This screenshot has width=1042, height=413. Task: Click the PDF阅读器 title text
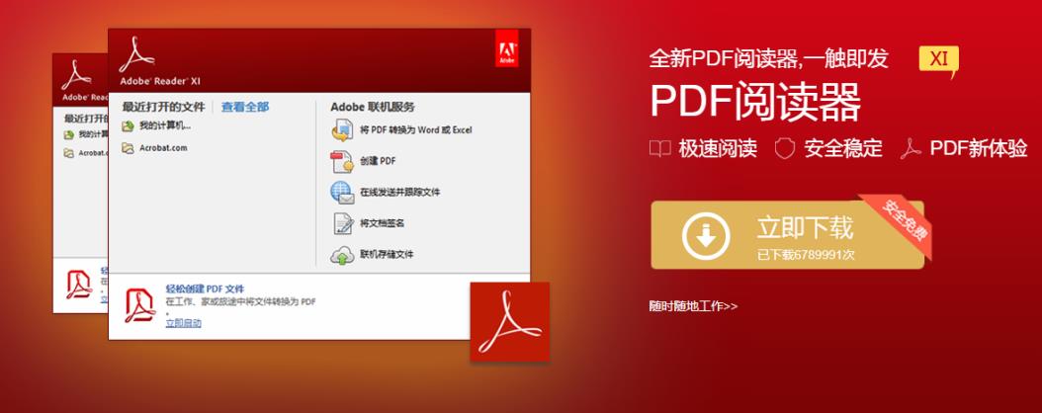(x=755, y=102)
